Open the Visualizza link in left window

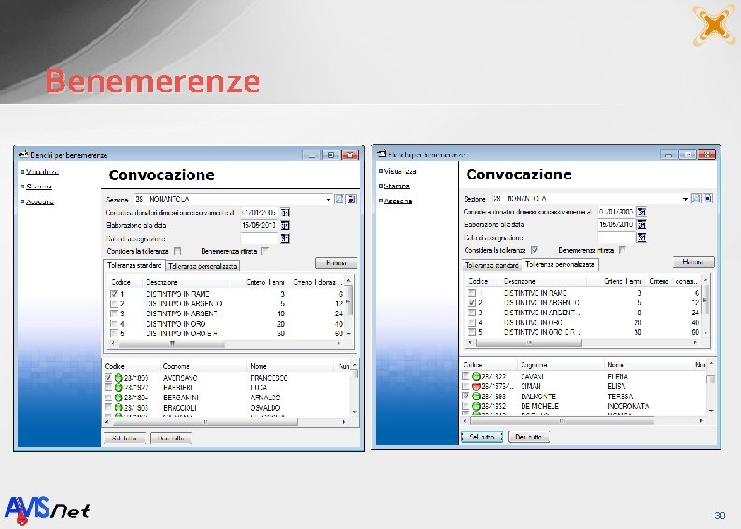(42, 172)
